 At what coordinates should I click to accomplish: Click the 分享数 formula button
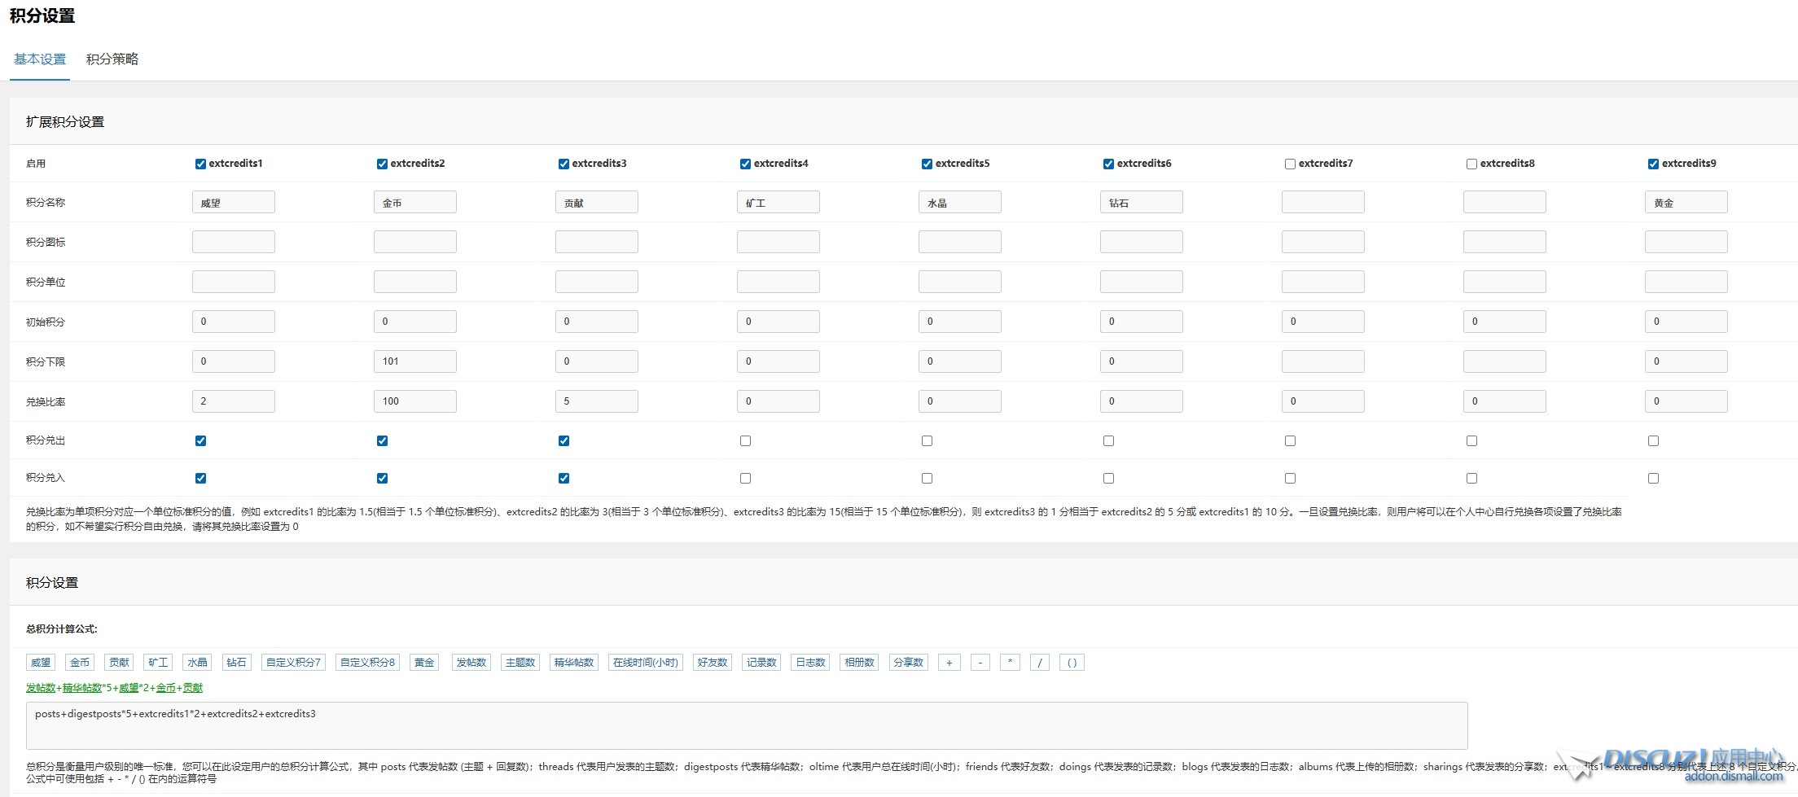tap(908, 663)
